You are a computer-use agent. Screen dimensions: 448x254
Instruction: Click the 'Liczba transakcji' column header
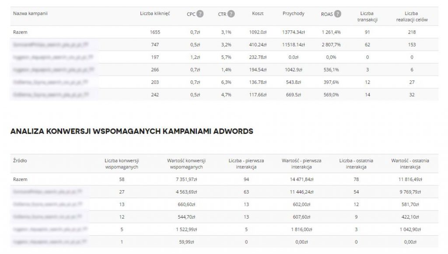click(367, 17)
